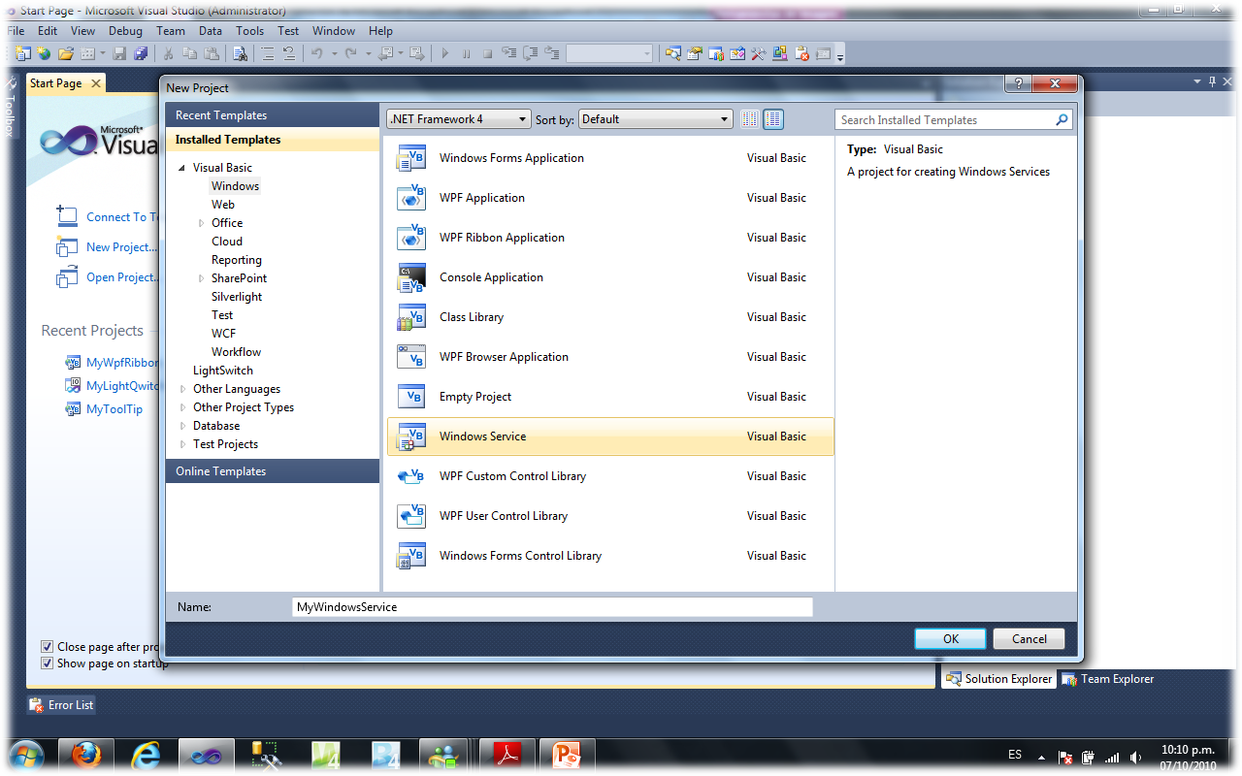Uncheck Show page on startup
Viewport: 1242px width, 776px height.
coord(47,663)
